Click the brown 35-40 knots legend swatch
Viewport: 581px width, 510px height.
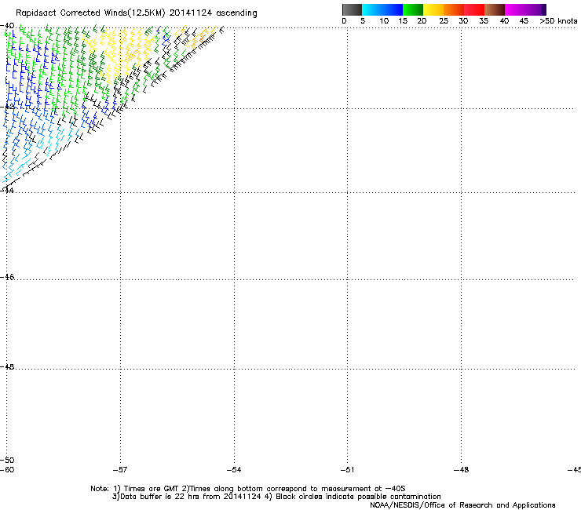495,9
